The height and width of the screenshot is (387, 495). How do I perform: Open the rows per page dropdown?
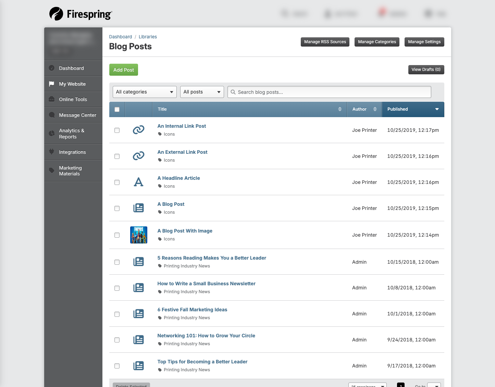coord(368,385)
